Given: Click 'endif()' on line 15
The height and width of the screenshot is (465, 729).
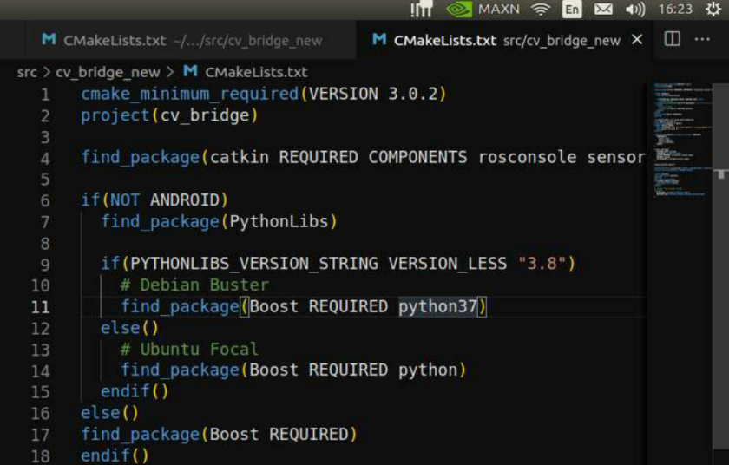Looking at the screenshot, I should click(135, 391).
